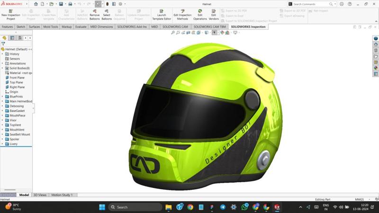Open the Surfaces tab

[34, 27]
